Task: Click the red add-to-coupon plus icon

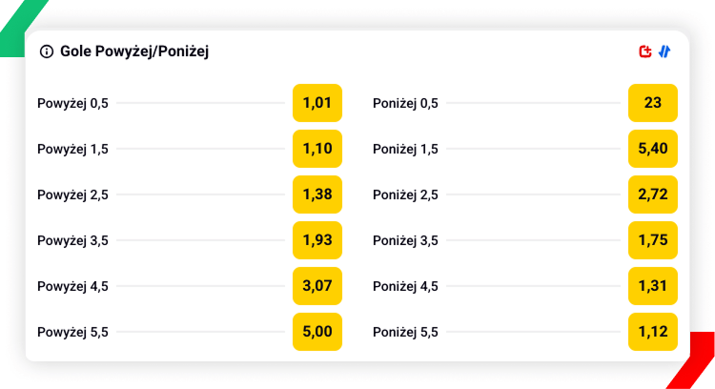Action: pyautogui.click(x=645, y=51)
